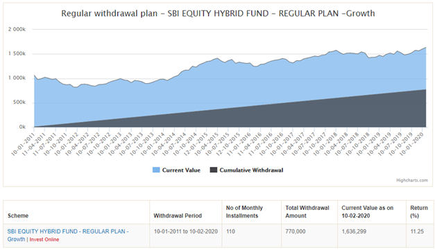Click the Withdrawal Period column header

178,215
